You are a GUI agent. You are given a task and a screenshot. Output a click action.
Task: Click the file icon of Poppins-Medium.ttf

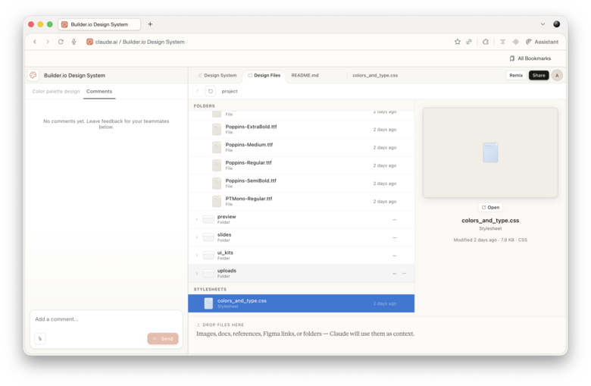point(217,148)
